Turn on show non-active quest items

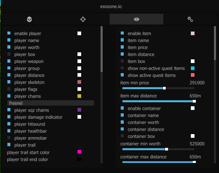click(x=122, y=68)
